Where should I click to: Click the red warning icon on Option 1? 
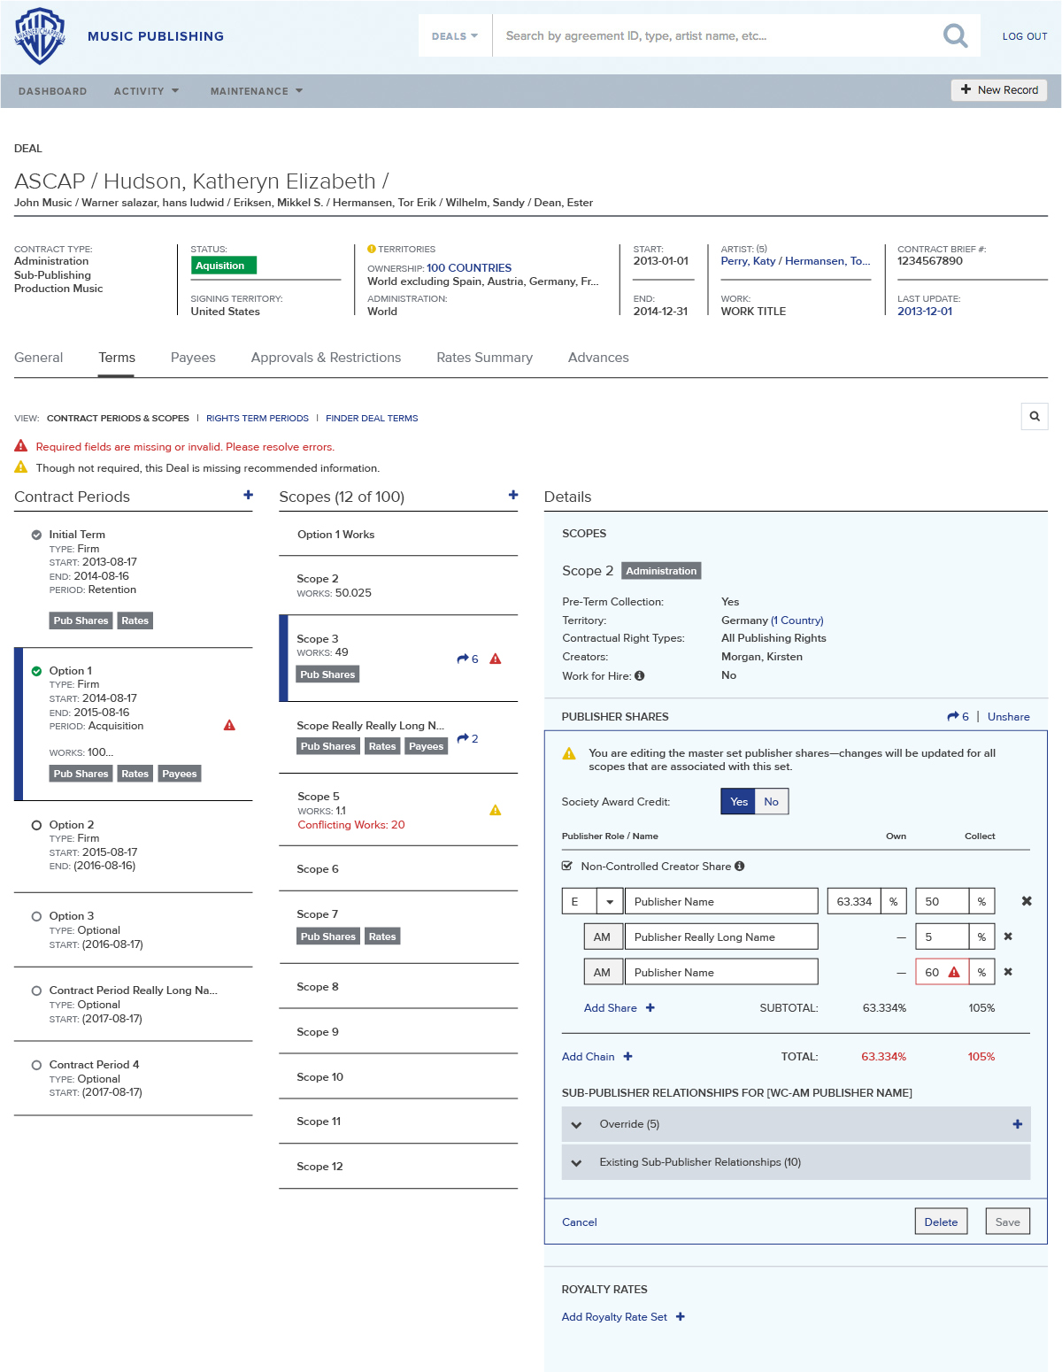(229, 725)
